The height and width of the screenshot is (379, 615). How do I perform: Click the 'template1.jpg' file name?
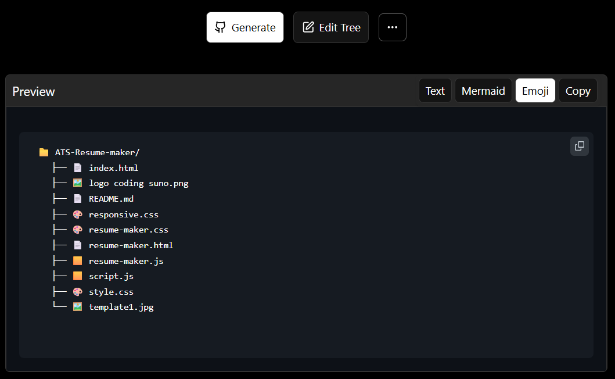(121, 307)
